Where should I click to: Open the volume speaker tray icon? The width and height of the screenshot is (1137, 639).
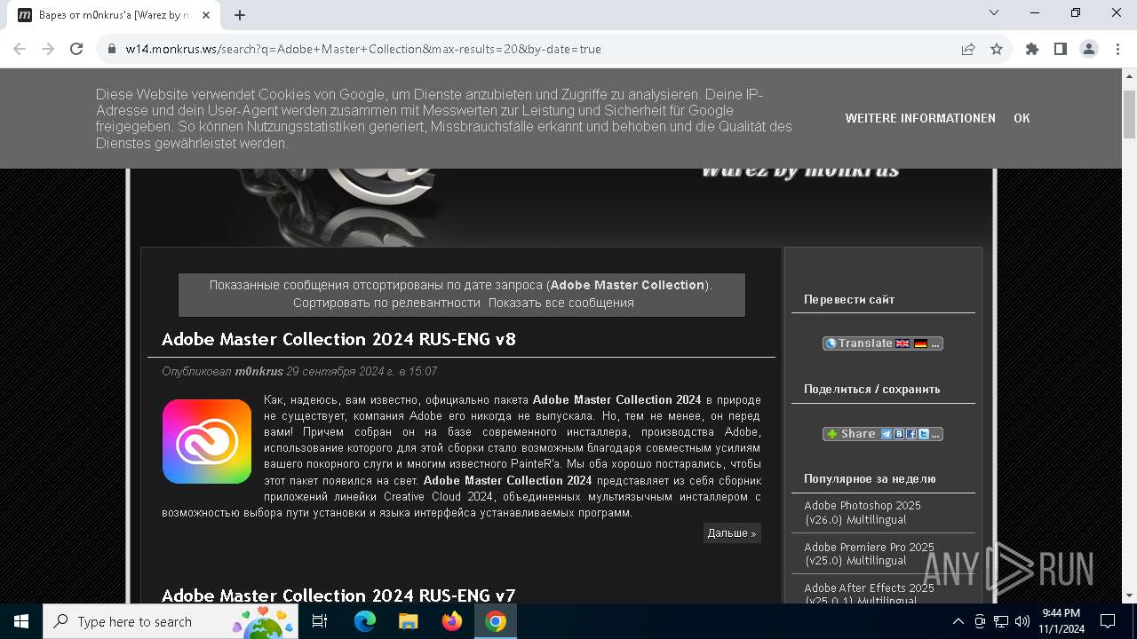(1022, 621)
